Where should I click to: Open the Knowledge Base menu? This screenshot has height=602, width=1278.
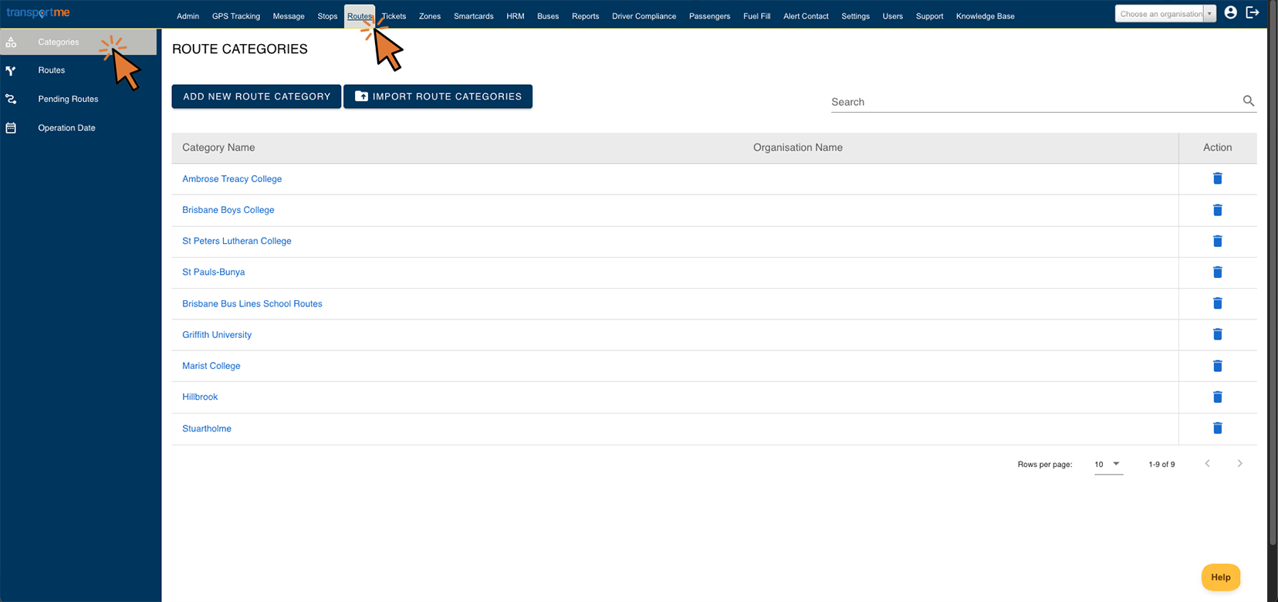pyautogui.click(x=986, y=16)
